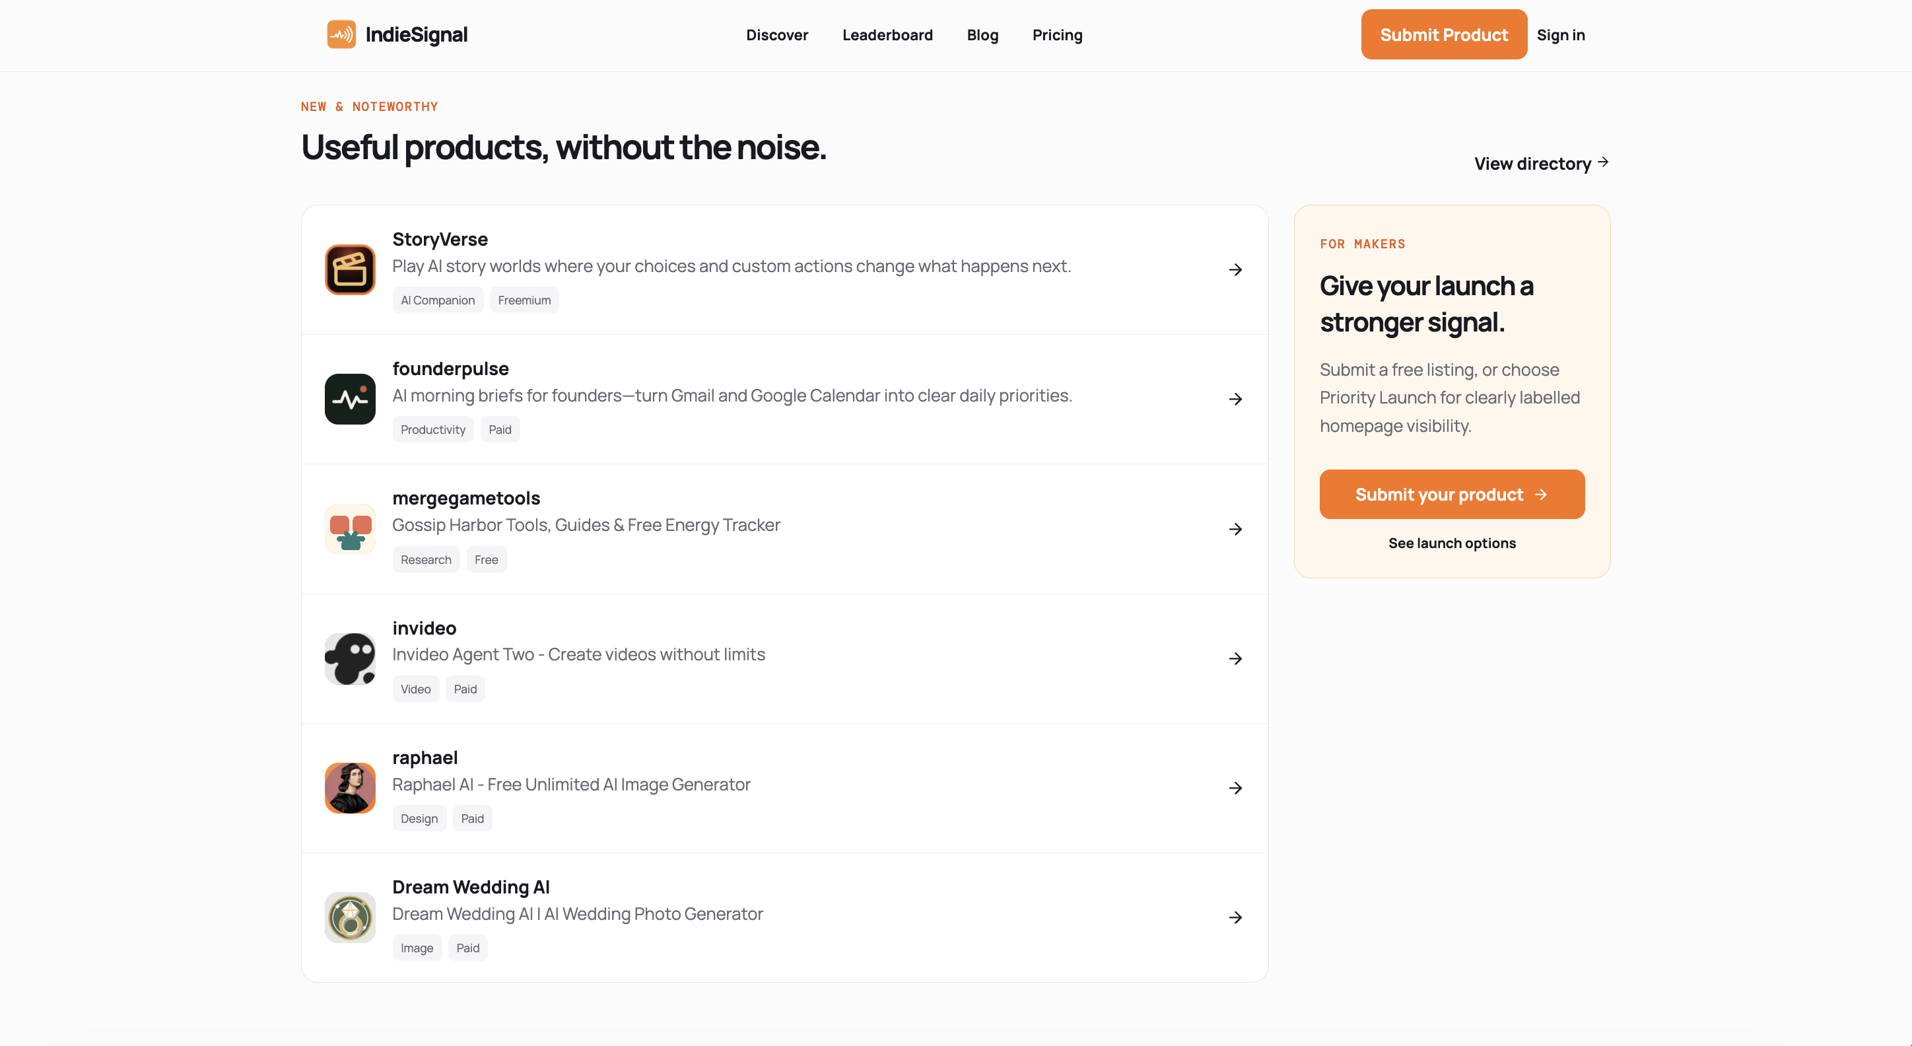This screenshot has width=1912, height=1046.
Task: Open the Dream Wedding AI product title
Action: point(471,887)
